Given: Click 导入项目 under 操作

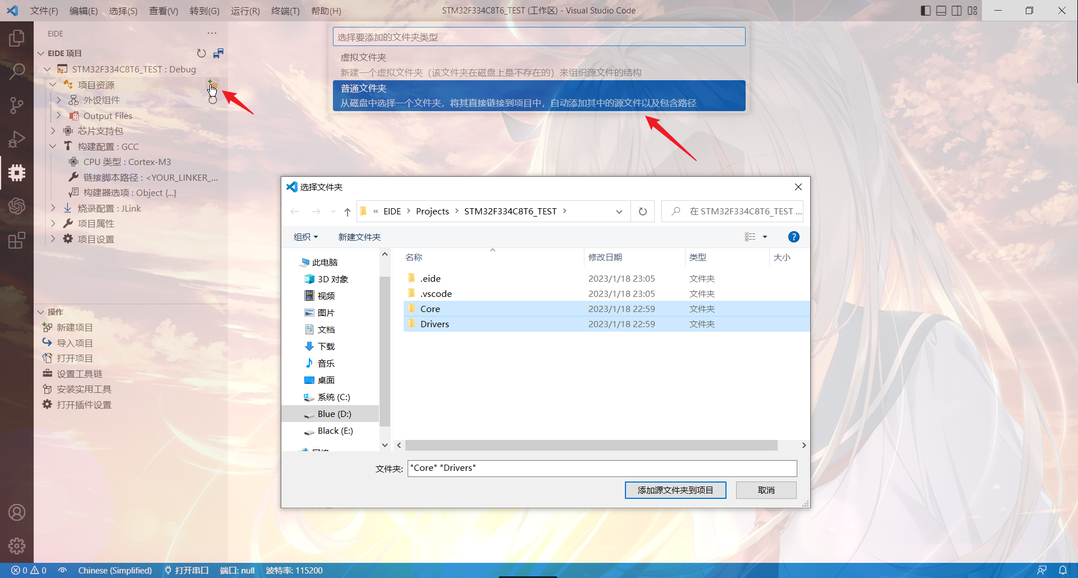Looking at the screenshot, I should pos(75,343).
